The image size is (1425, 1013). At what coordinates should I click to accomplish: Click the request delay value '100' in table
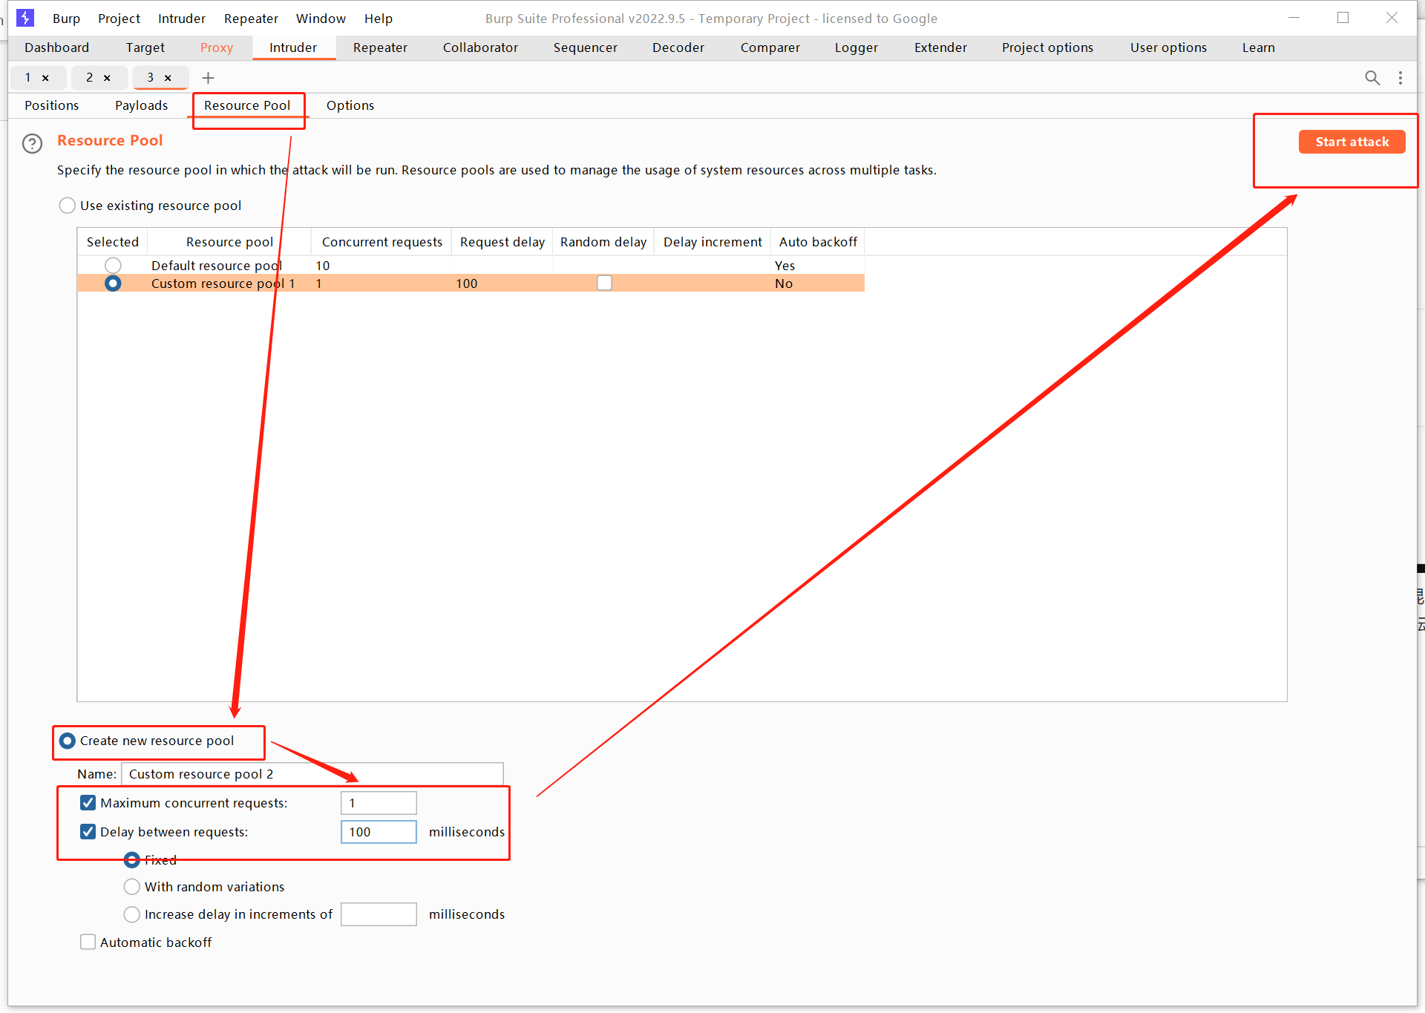(x=466, y=283)
